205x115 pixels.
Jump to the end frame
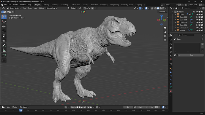point(85,107)
